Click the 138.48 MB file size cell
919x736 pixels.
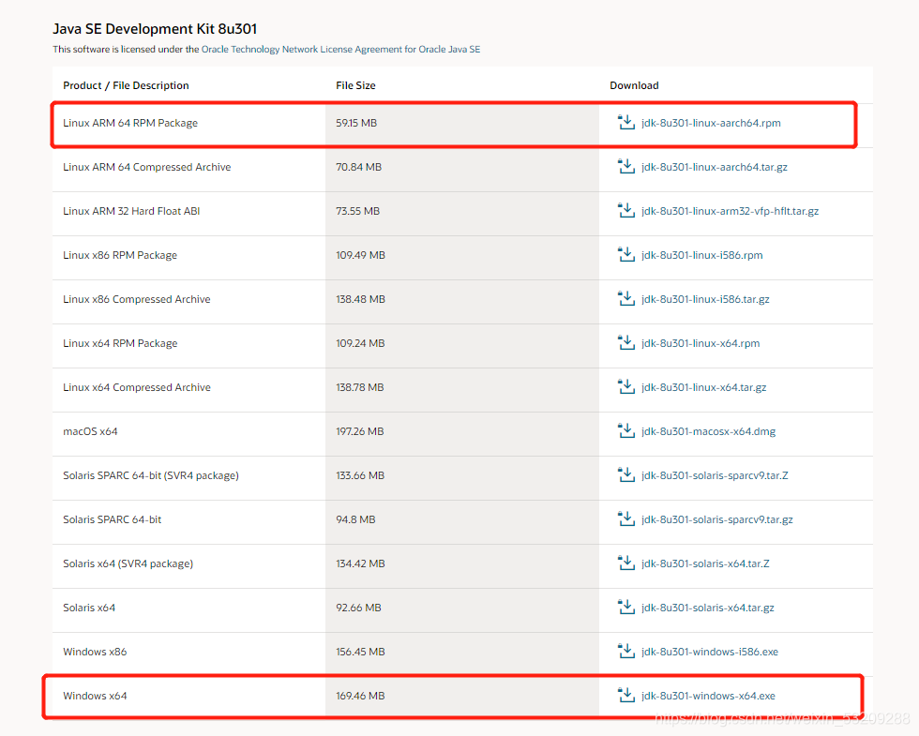[461, 302]
